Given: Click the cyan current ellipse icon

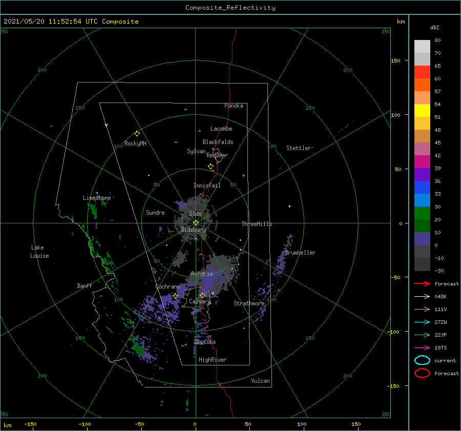Looking at the screenshot, I should pos(422,360).
